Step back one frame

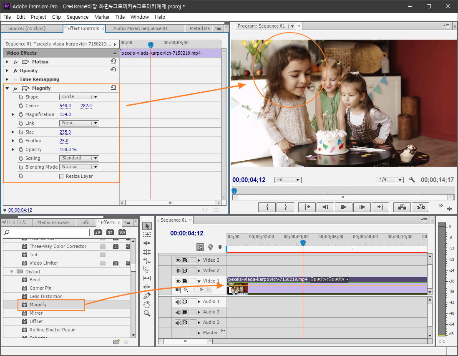point(325,207)
